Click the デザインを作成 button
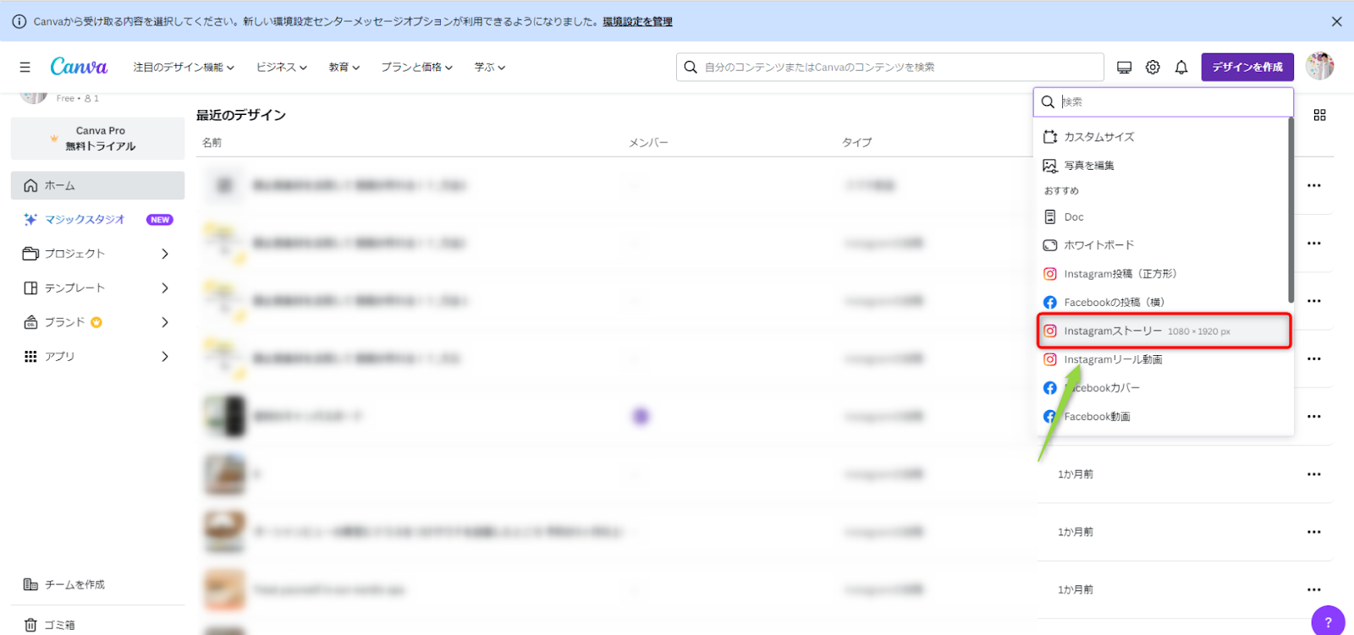 [1247, 67]
